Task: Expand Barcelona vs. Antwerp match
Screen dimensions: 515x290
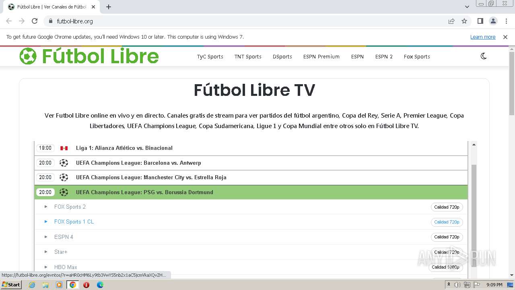Action: point(251,163)
